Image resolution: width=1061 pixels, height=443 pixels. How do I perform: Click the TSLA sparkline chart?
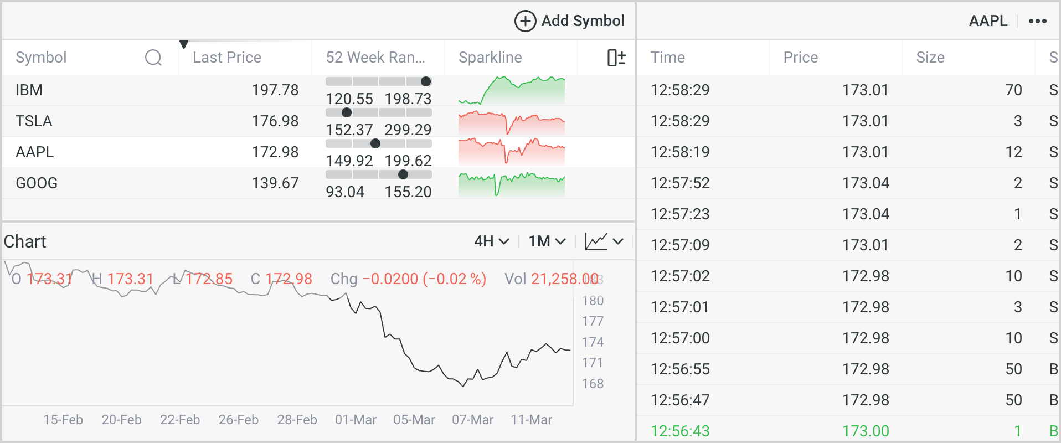tap(512, 121)
